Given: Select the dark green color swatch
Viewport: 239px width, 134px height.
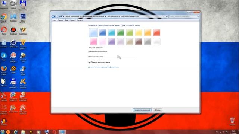Looking at the screenshot, I should 120,32.
